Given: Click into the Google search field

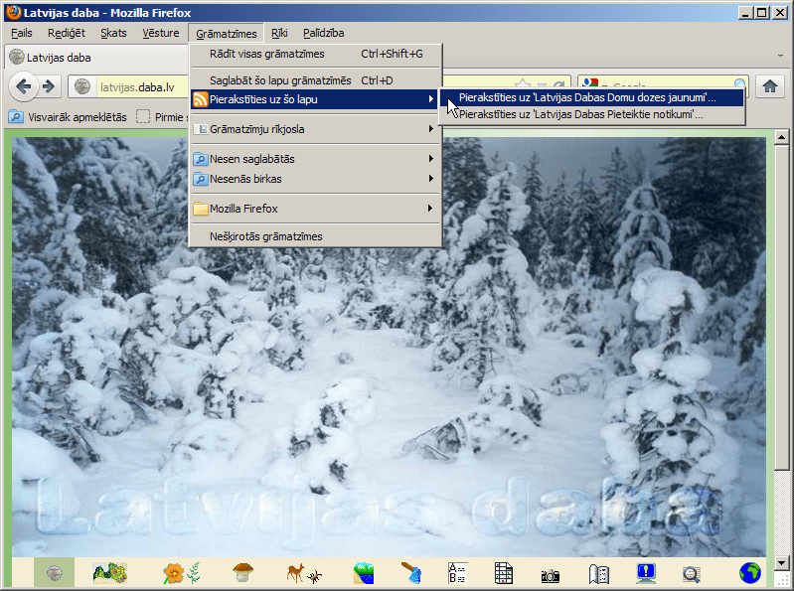Looking at the screenshot, I should (666, 84).
